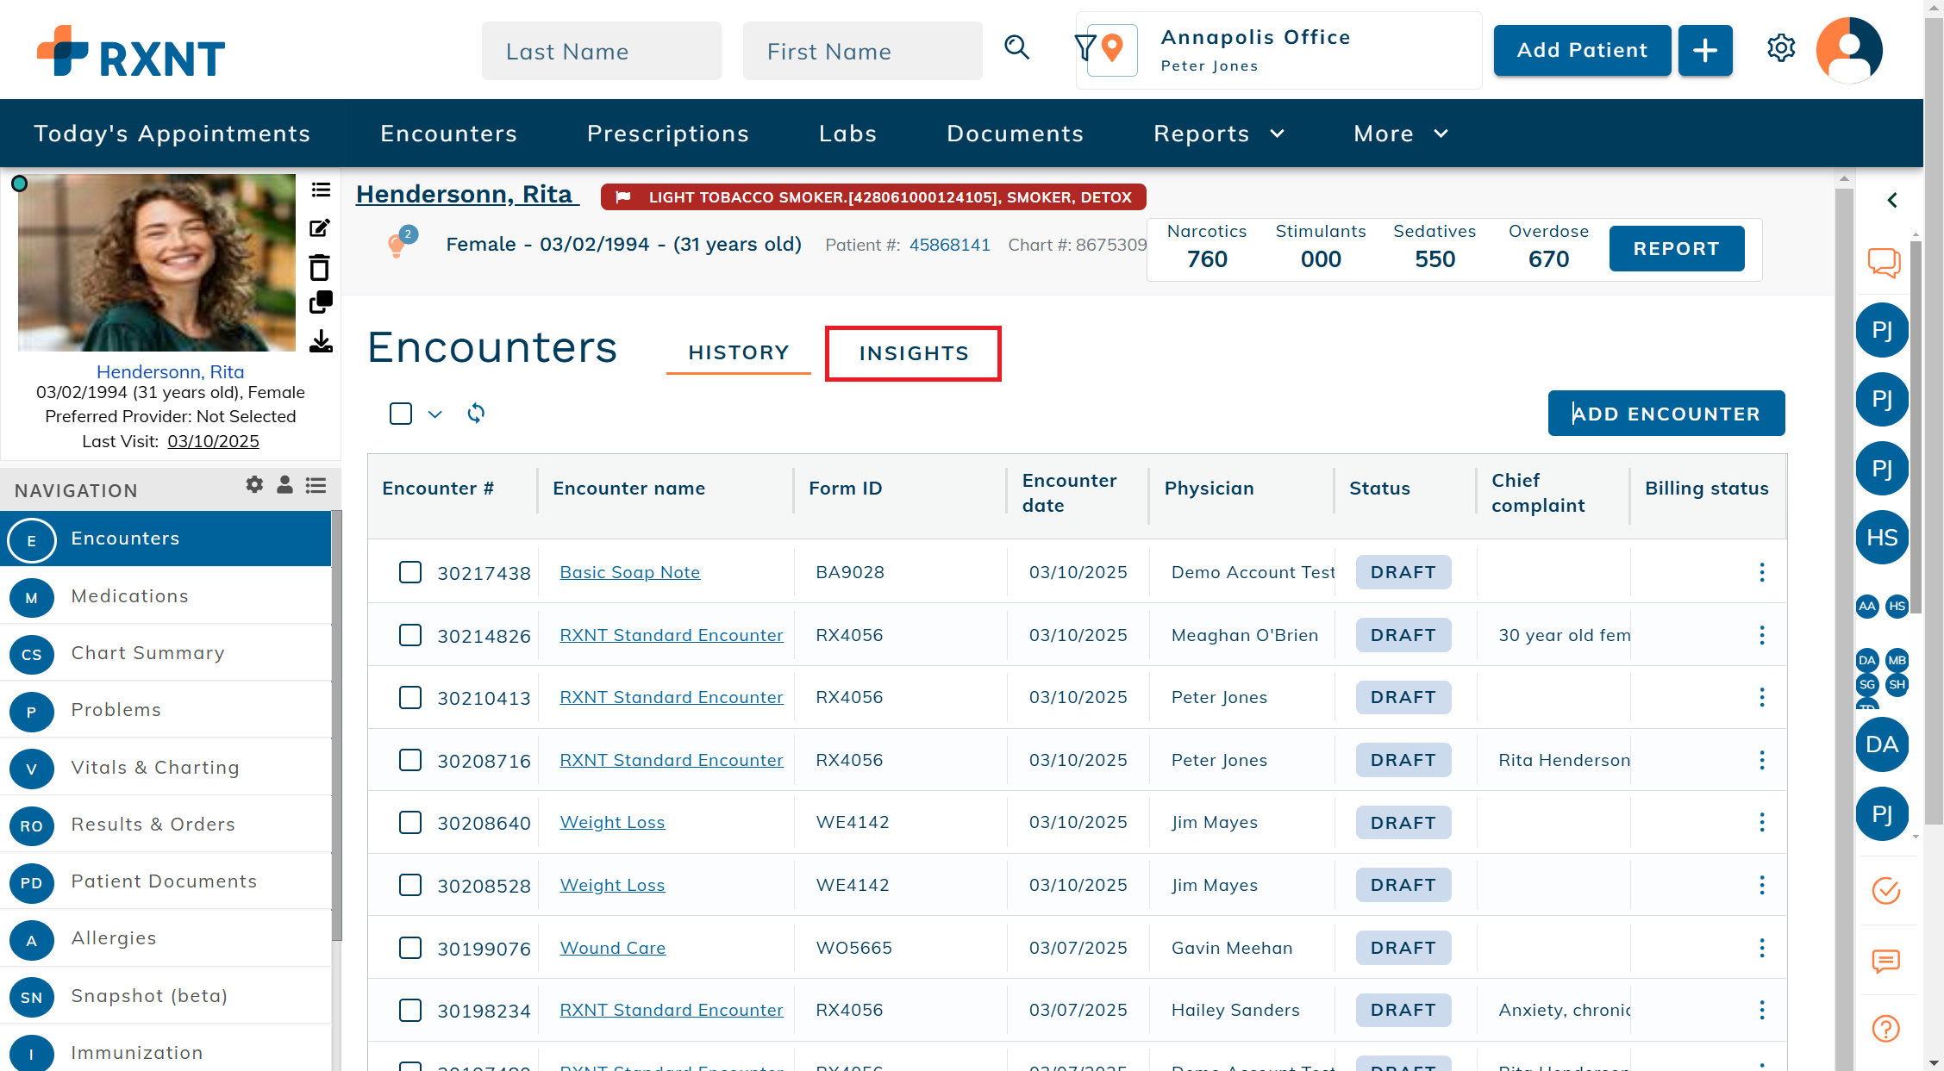Screen dimensions: 1944x1071
Task: Click the tobacco smoker alert flag banner
Action: pyautogui.click(x=873, y=197)
